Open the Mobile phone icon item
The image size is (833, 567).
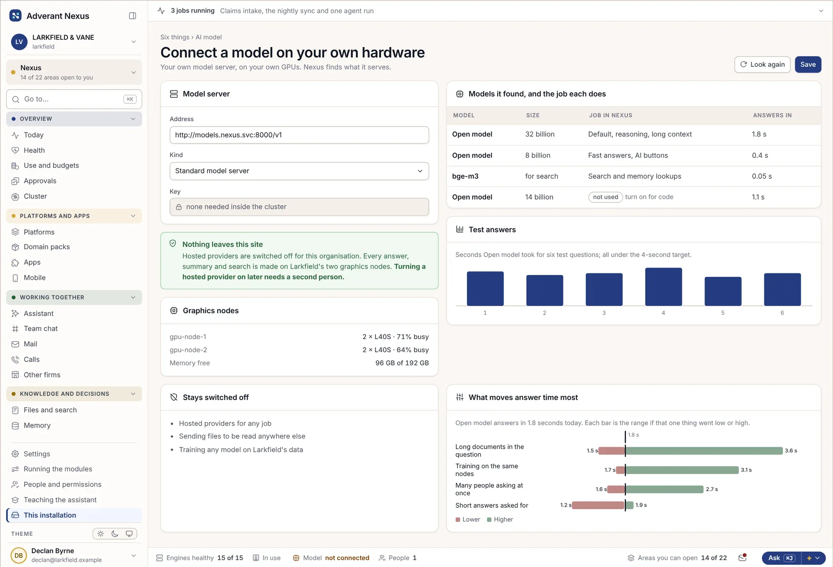(15, 278)
